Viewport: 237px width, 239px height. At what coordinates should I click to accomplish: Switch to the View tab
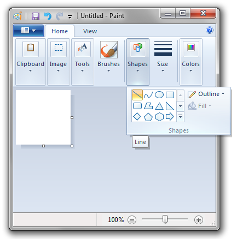pyautogui.click(x=90, y=31)
